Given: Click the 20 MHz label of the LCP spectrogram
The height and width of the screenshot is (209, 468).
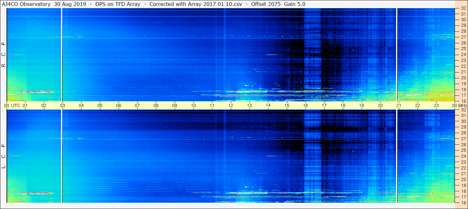Looking at the screenshot, I should pyautogui.click(x=463, y=179).
